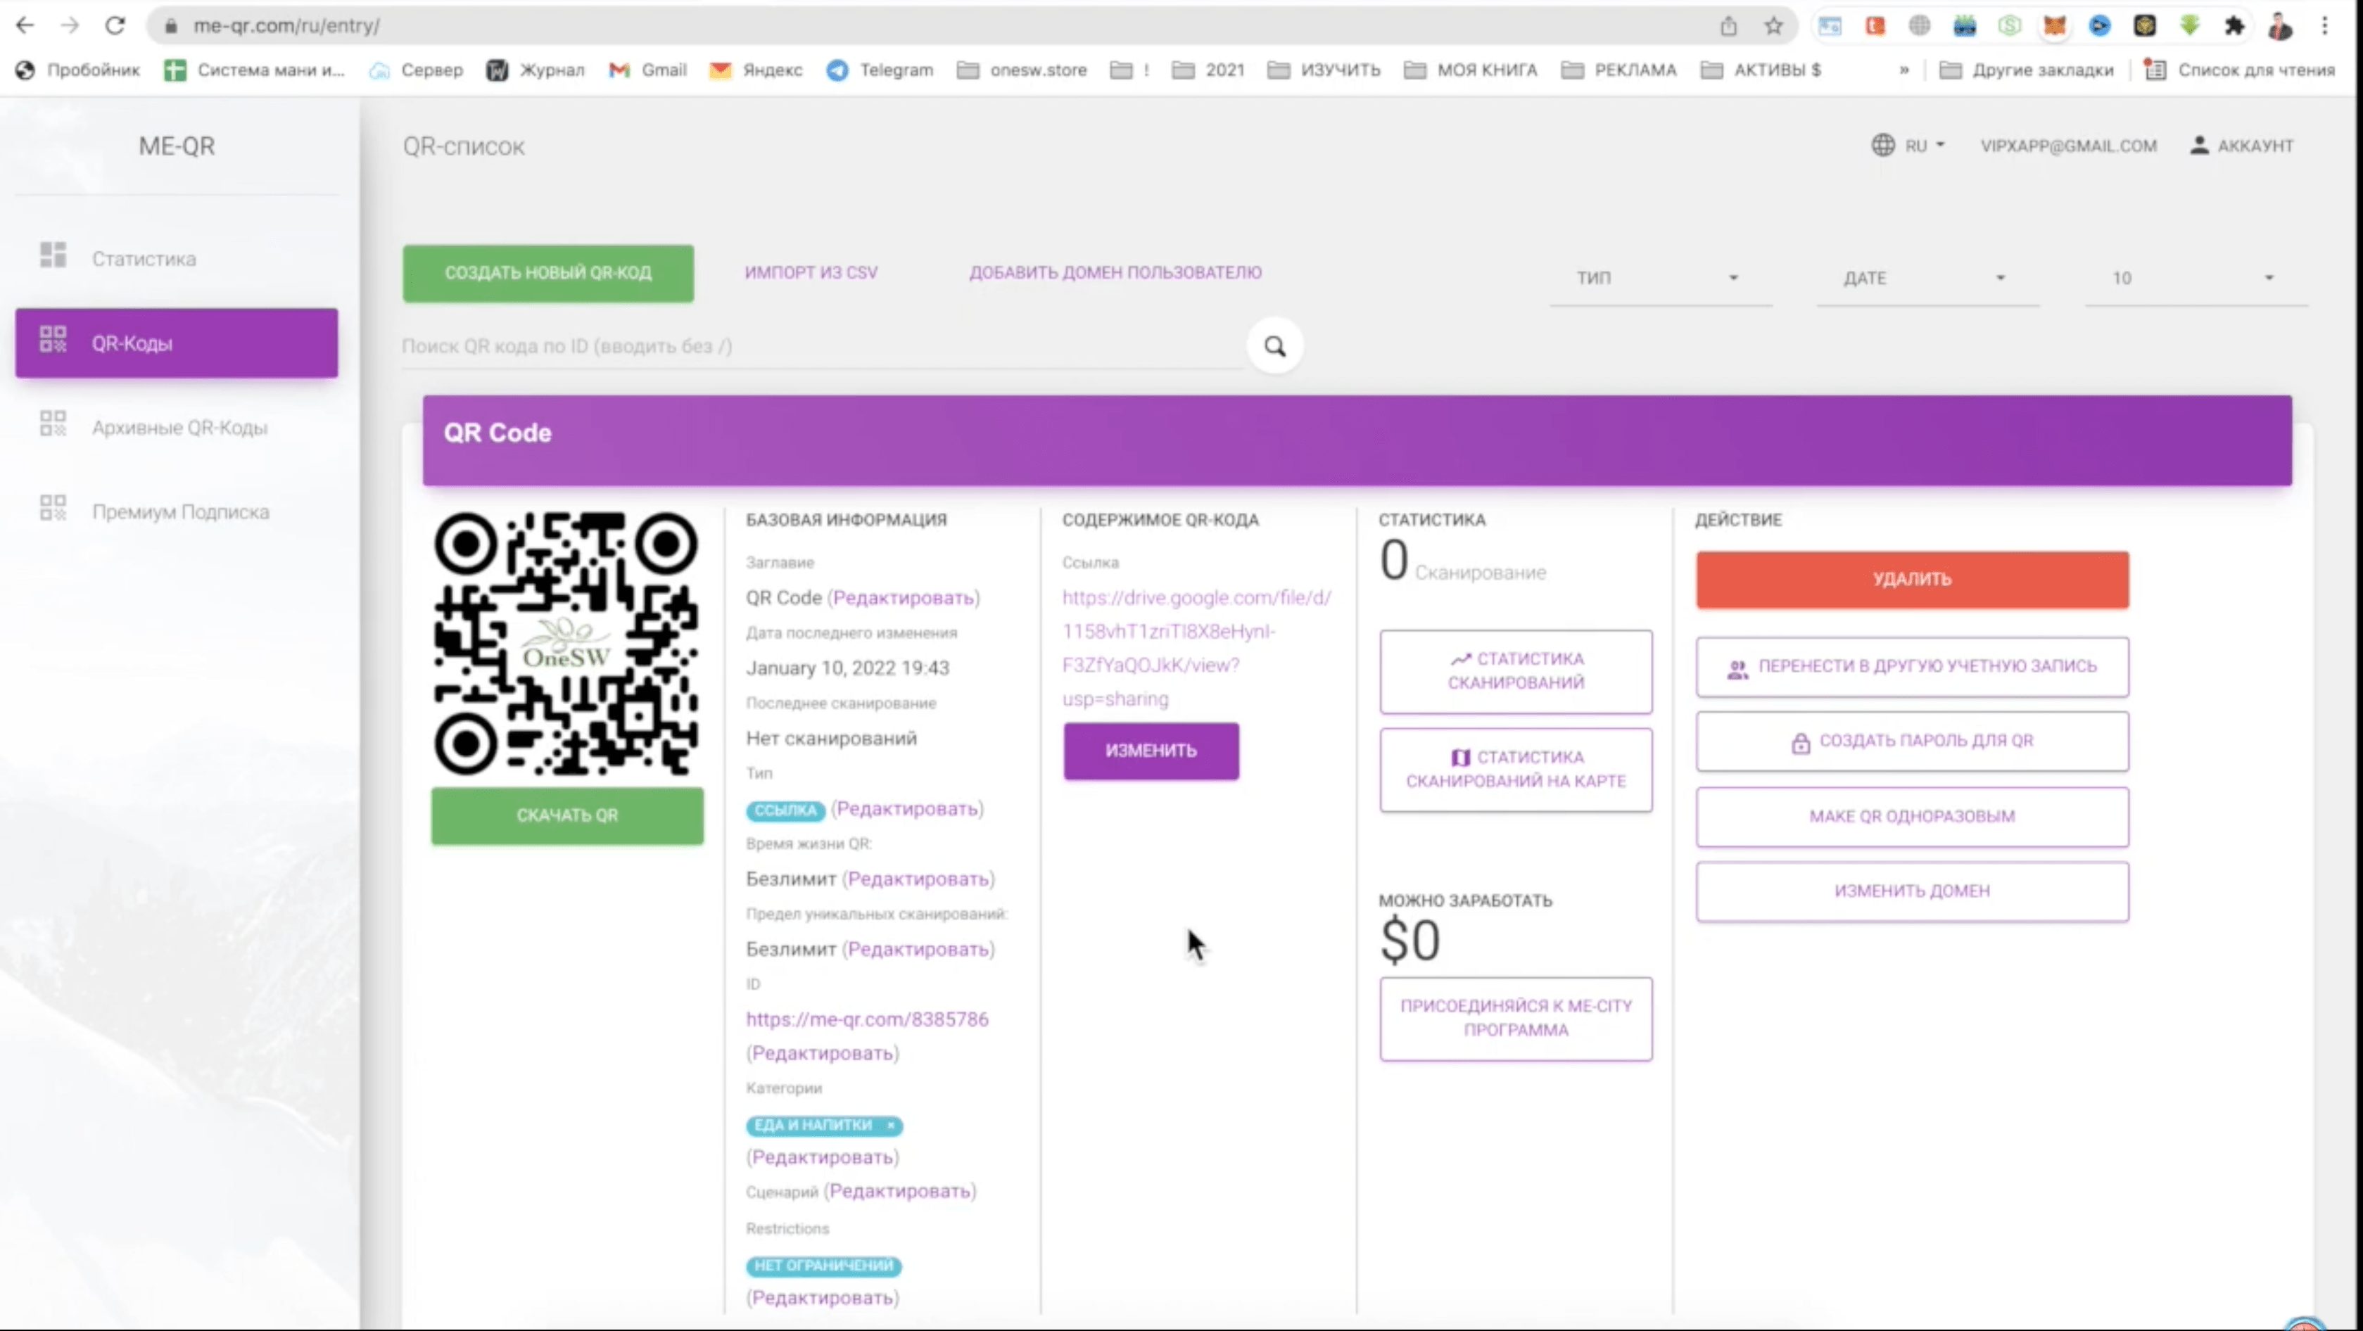
Task: Click the browser address bar URL
Action: 286,26
